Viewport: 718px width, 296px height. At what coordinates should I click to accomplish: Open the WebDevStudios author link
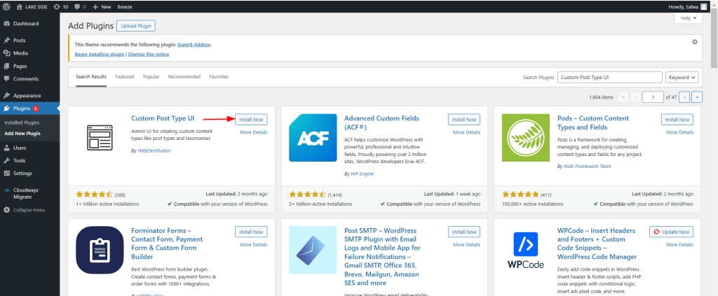(154, 150)
